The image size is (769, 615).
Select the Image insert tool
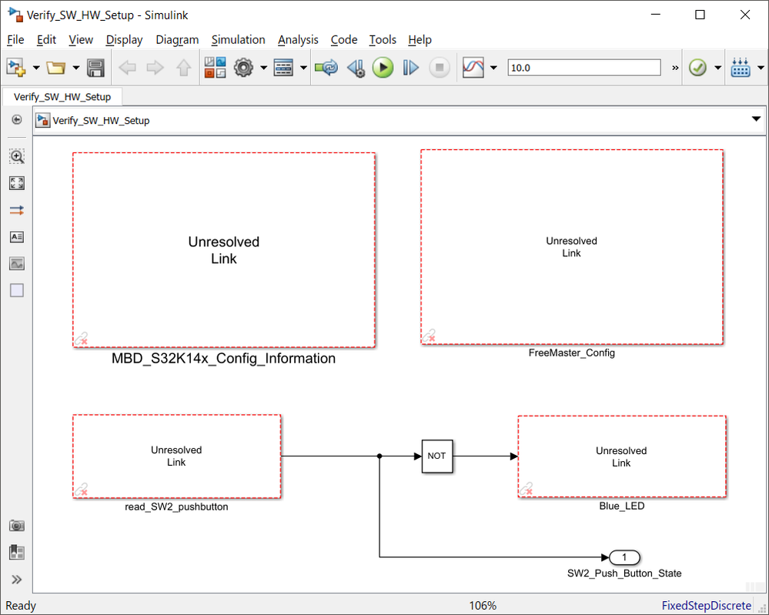point(17,264)
